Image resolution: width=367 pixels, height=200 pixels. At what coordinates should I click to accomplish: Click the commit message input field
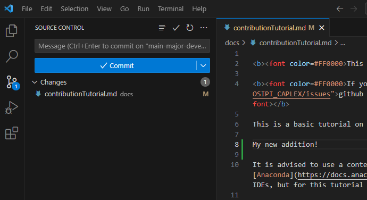click(122, 46)
